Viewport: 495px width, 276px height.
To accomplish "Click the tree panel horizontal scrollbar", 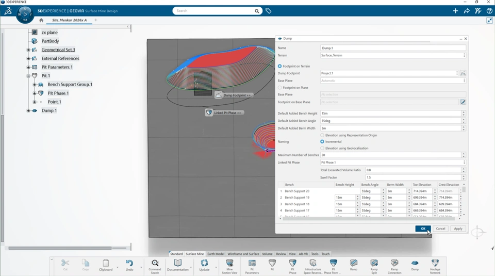I will coord(60,248).
